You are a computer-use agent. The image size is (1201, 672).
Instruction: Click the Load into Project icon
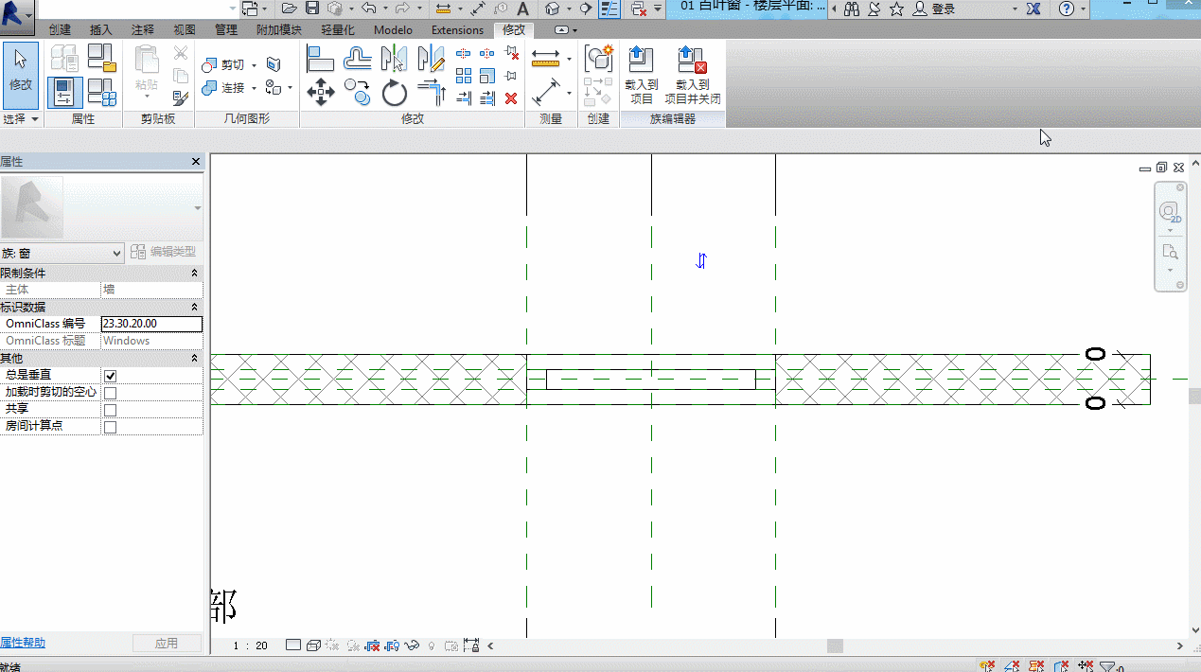pos(641,75)
